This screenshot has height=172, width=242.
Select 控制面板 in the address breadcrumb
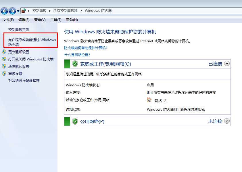[x=39, y=11]
